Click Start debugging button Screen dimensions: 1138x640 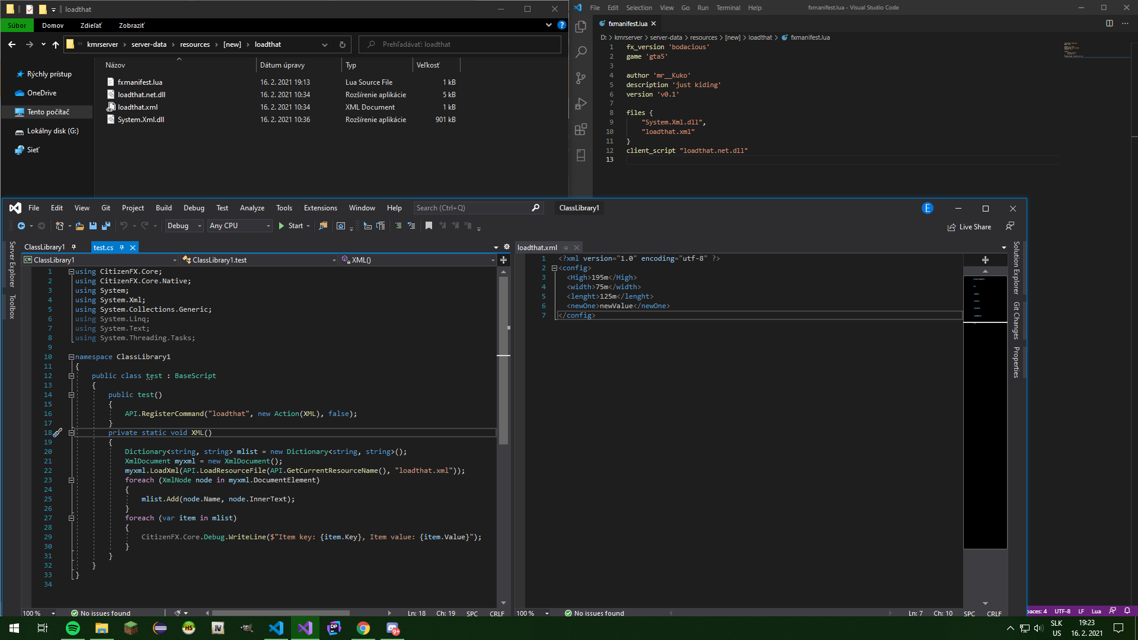coord(294,226)
